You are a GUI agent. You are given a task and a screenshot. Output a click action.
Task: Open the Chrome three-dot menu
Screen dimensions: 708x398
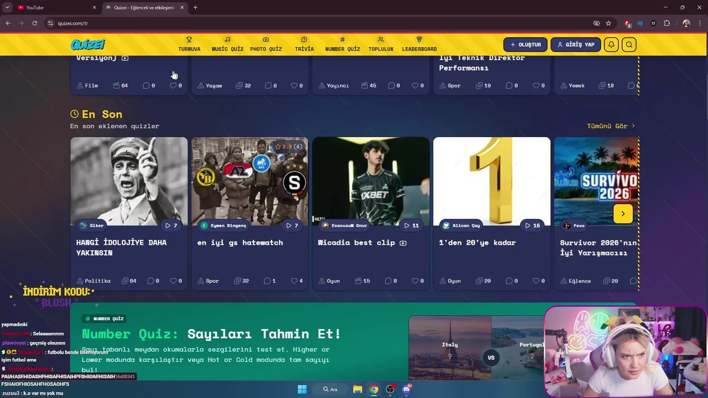tap(700, 23)
